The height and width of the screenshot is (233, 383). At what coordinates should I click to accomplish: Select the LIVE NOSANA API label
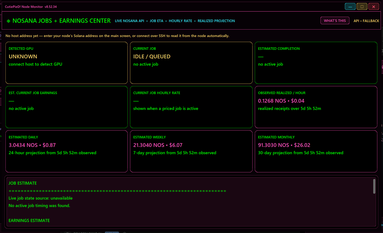pos(129,21)
